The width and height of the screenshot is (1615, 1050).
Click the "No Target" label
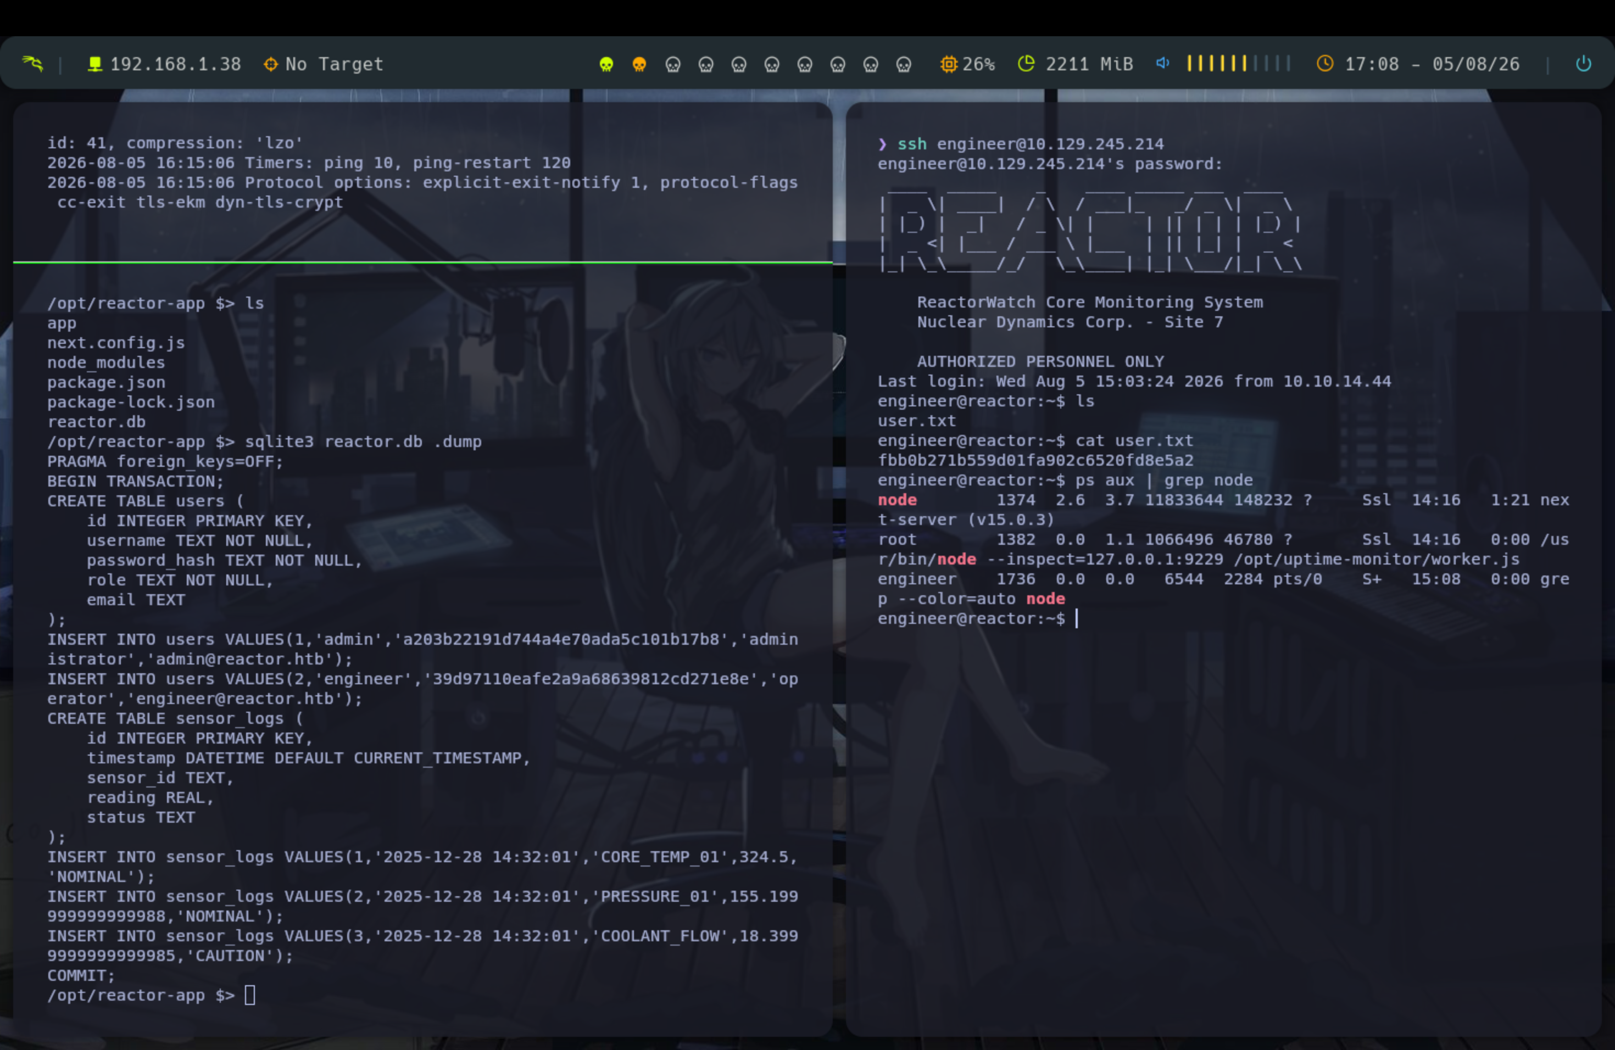(335, 64)
